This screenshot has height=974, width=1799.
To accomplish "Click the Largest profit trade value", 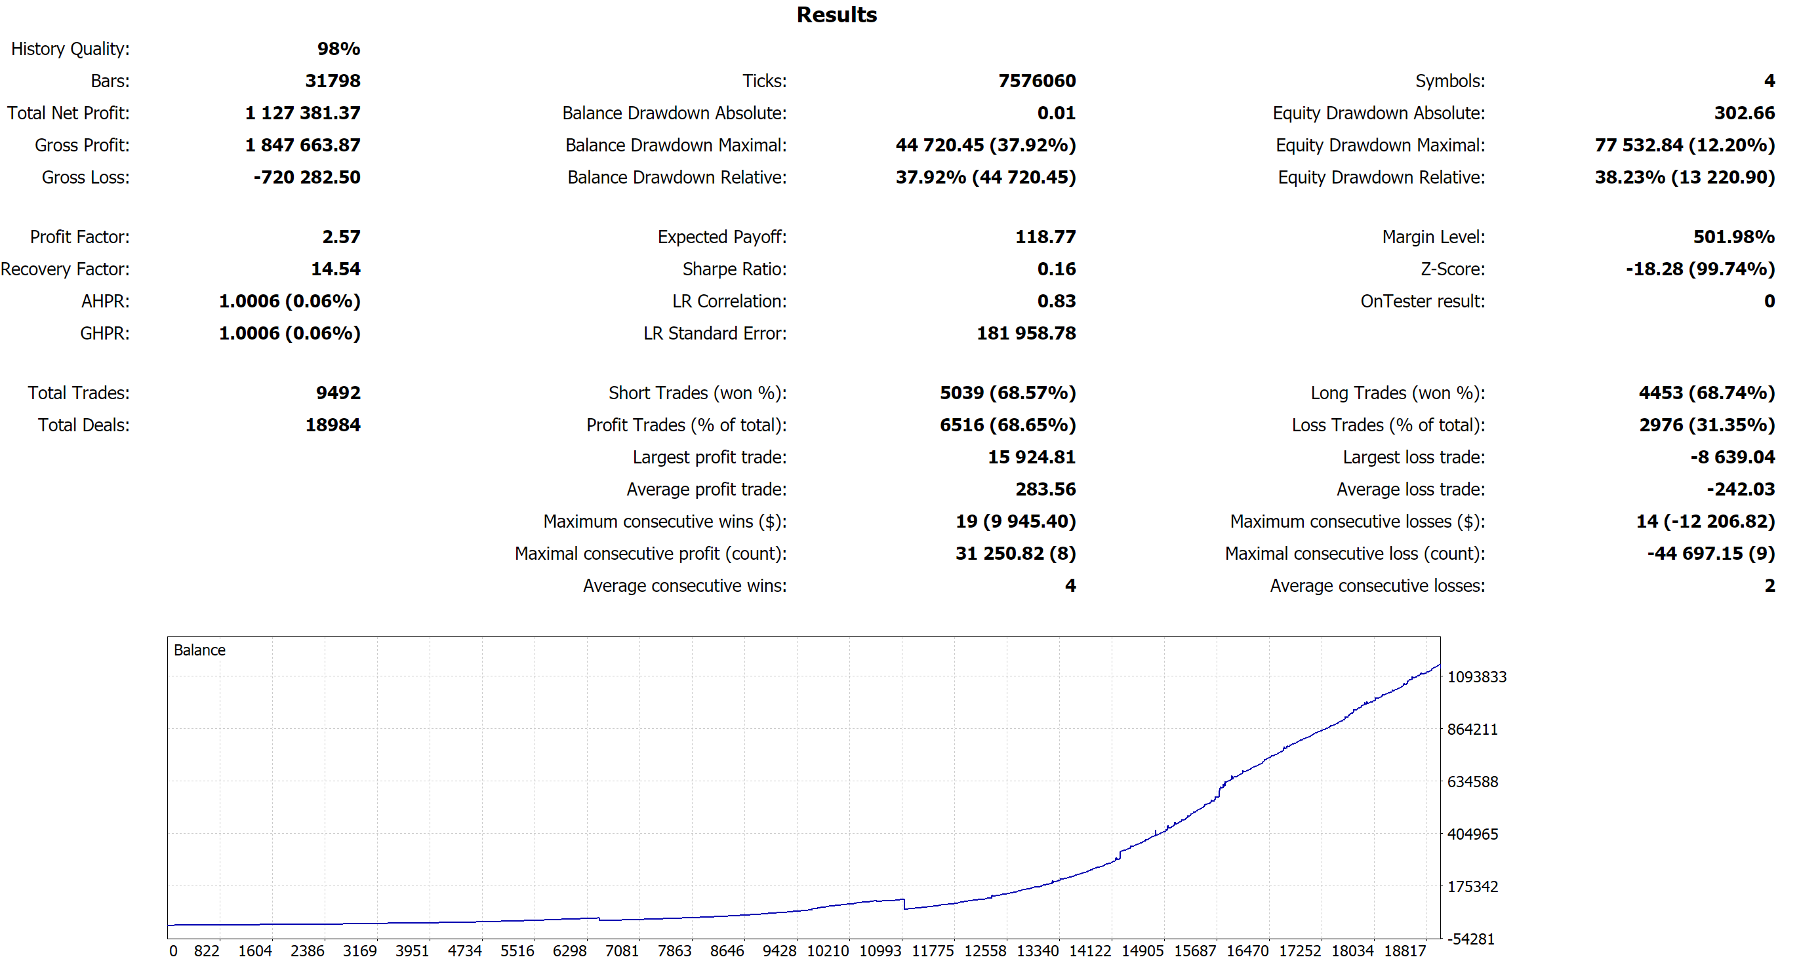I will (1031, 457).
